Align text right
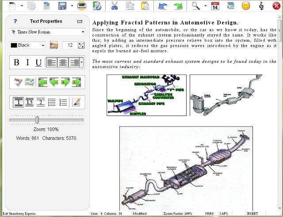The height and width of the screenshot is (217, 283). click(x=74, y=62)
